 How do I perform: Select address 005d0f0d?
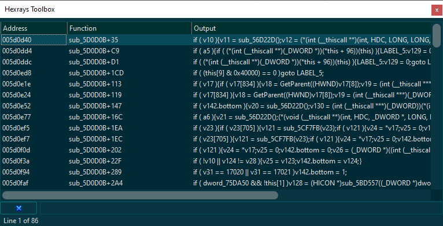pos(16,150)
